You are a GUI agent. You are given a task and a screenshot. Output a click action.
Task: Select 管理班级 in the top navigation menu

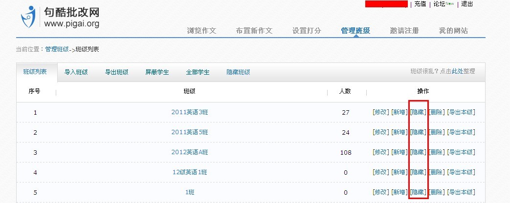(x=355, y=31)
